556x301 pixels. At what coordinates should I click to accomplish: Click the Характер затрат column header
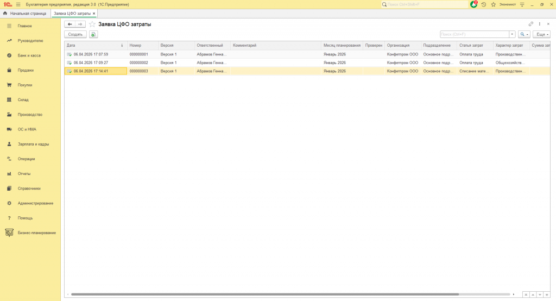click(511, 46)
